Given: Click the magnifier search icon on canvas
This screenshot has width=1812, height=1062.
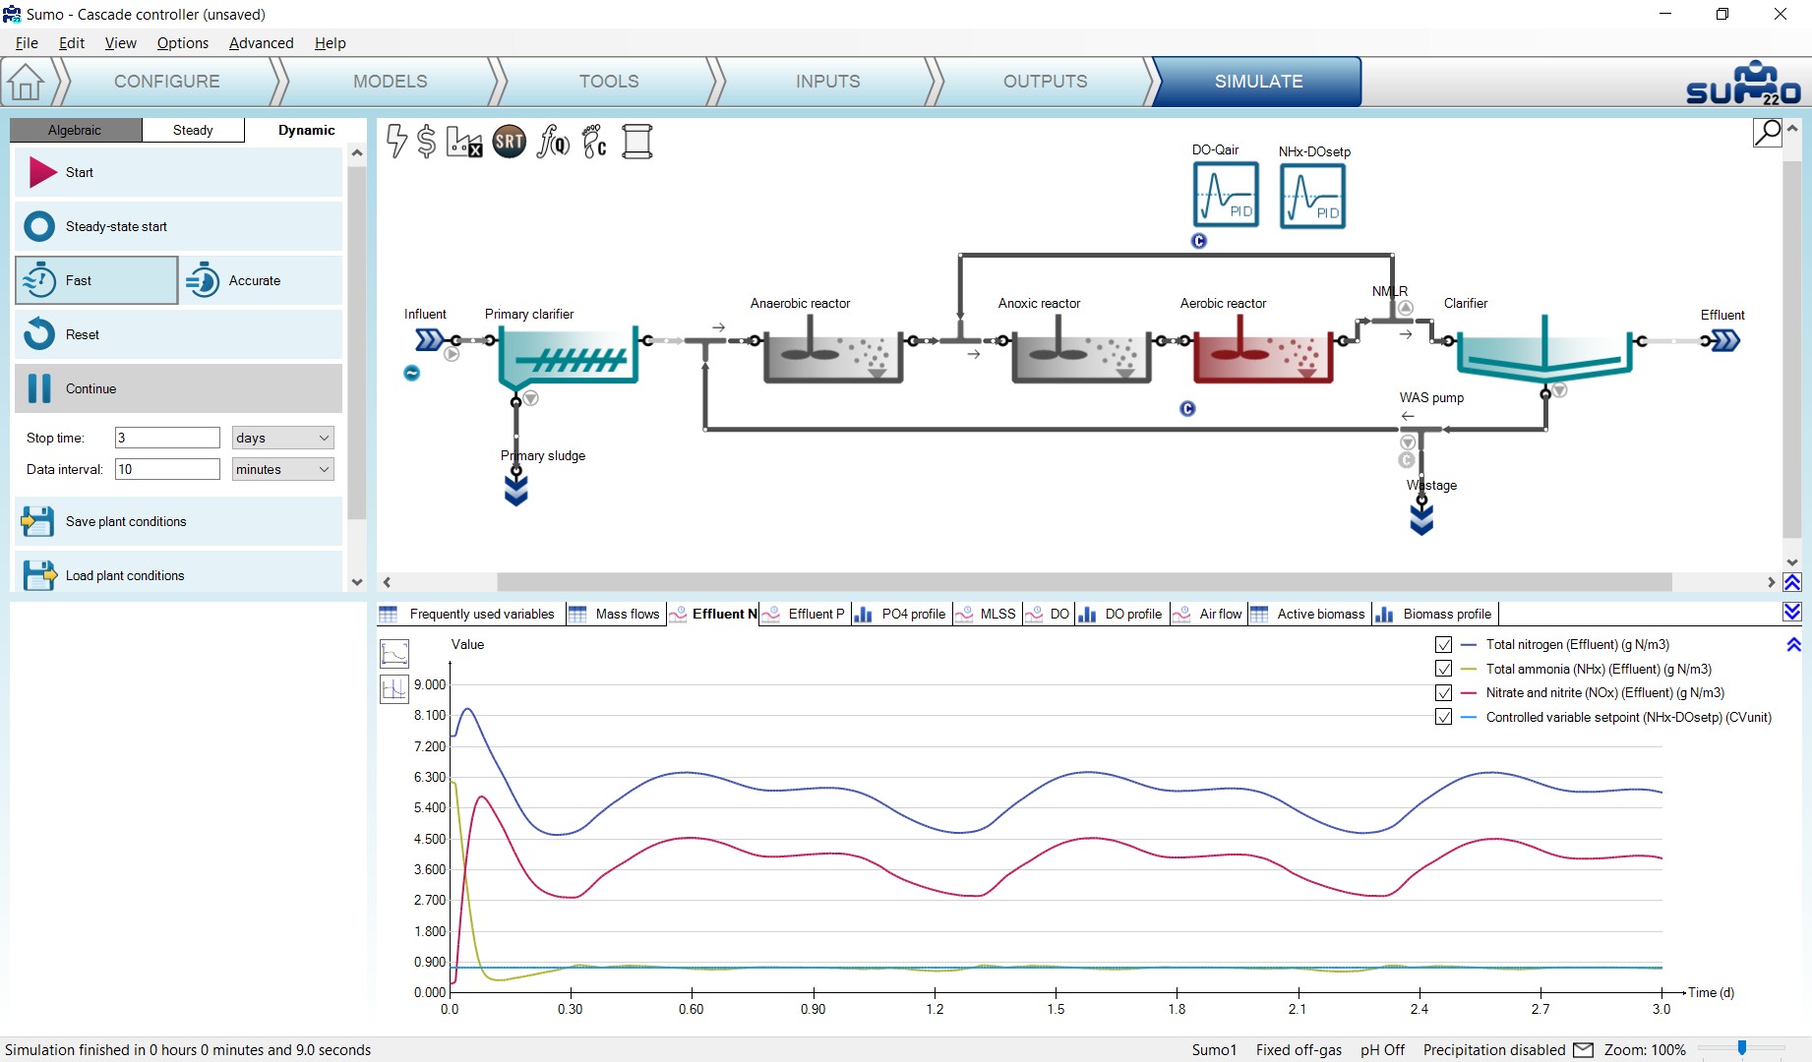Looking at the screenshot, I should (1768, 133).
